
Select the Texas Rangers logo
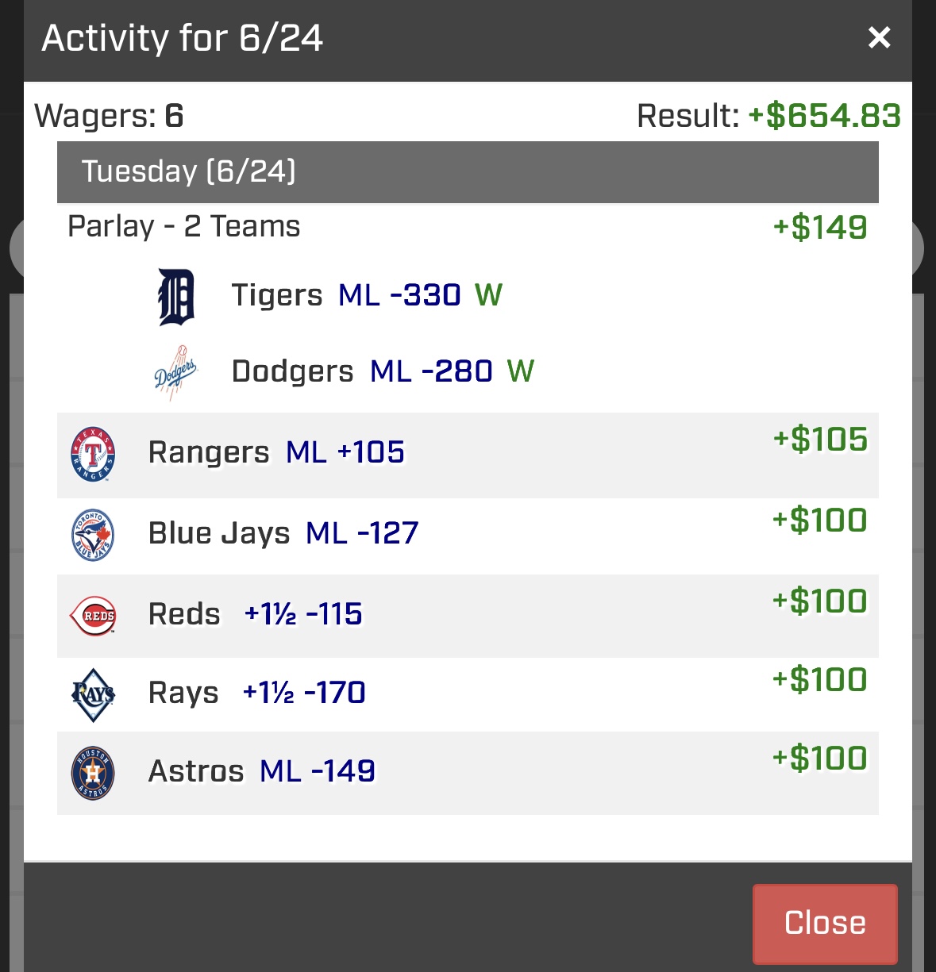pos(93,454)
